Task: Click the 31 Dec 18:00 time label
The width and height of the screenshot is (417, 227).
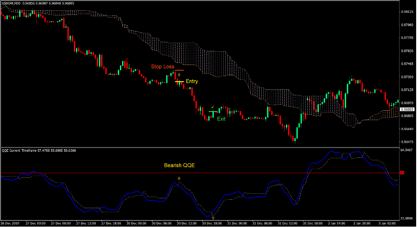Action: click(x=313, y=223)
